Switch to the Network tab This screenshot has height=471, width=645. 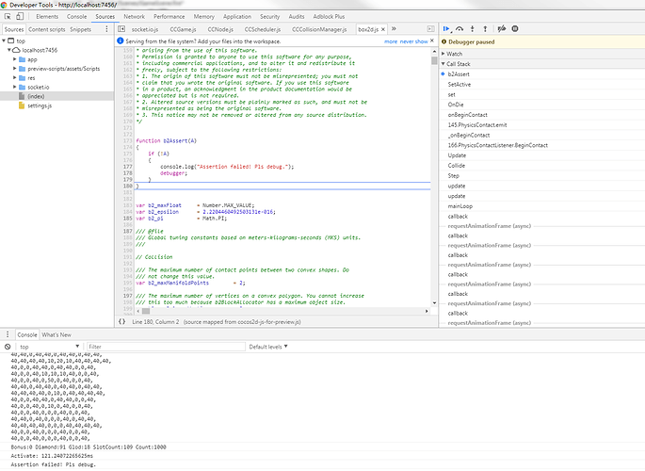(x=135, y=16)
